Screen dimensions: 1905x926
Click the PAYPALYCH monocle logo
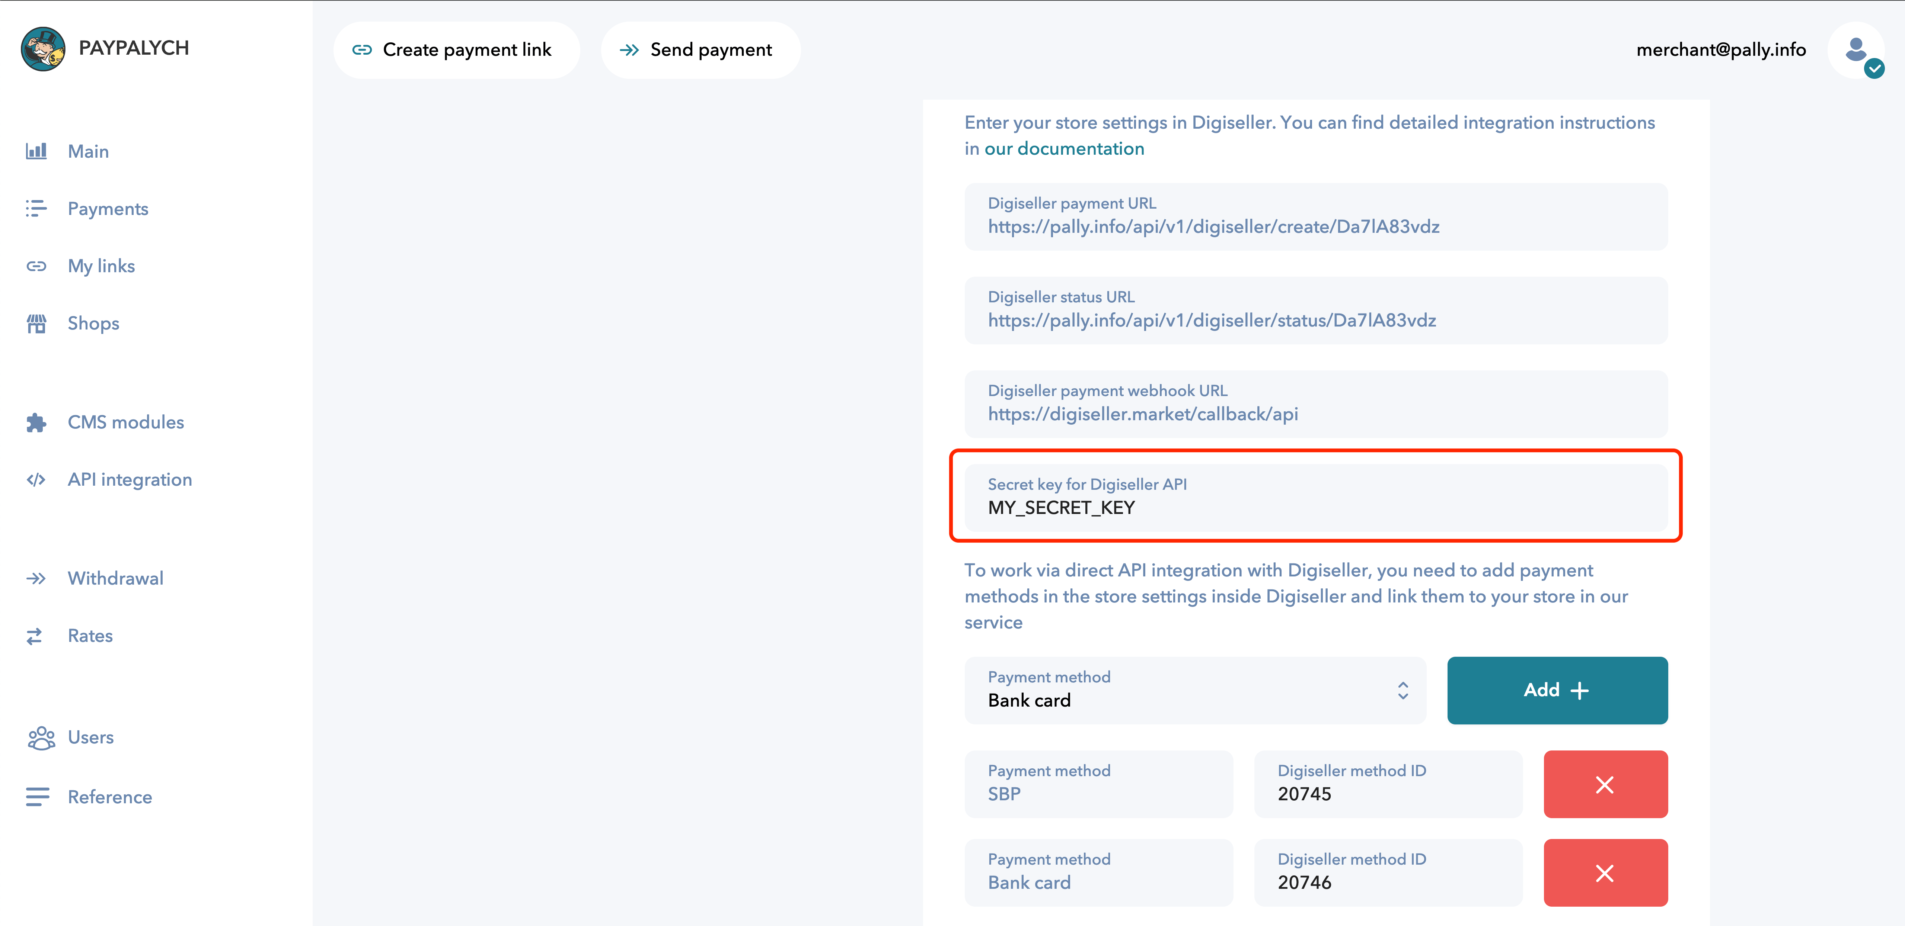pos(43,49)
